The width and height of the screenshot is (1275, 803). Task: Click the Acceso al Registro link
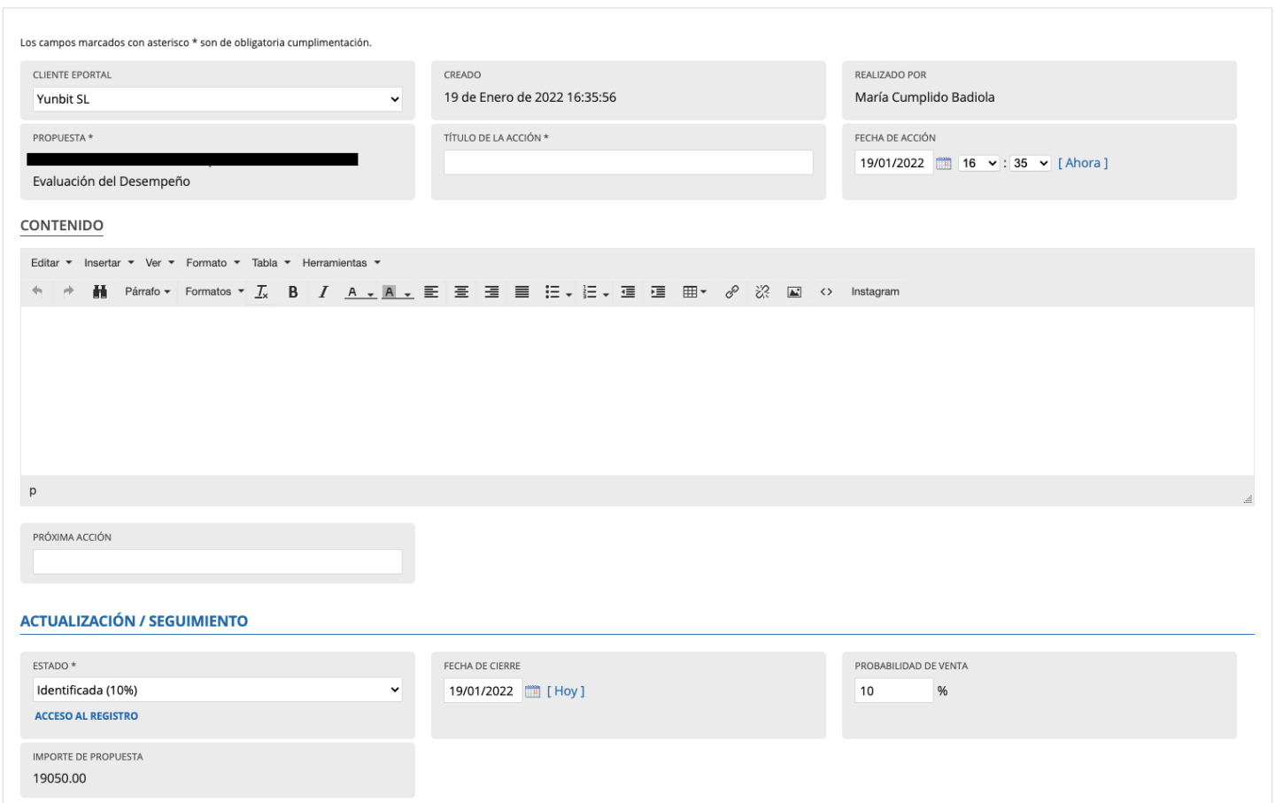86,716
